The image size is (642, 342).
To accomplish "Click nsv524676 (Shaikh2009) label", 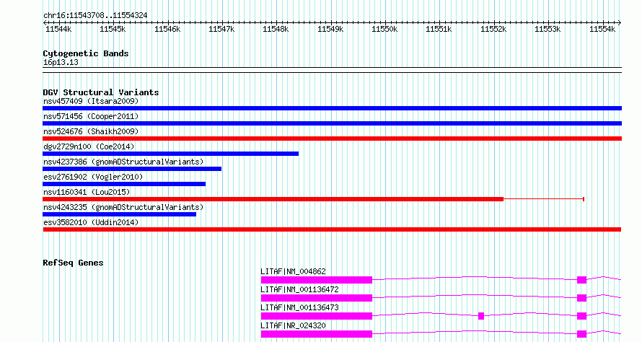I will coord(91,131).
